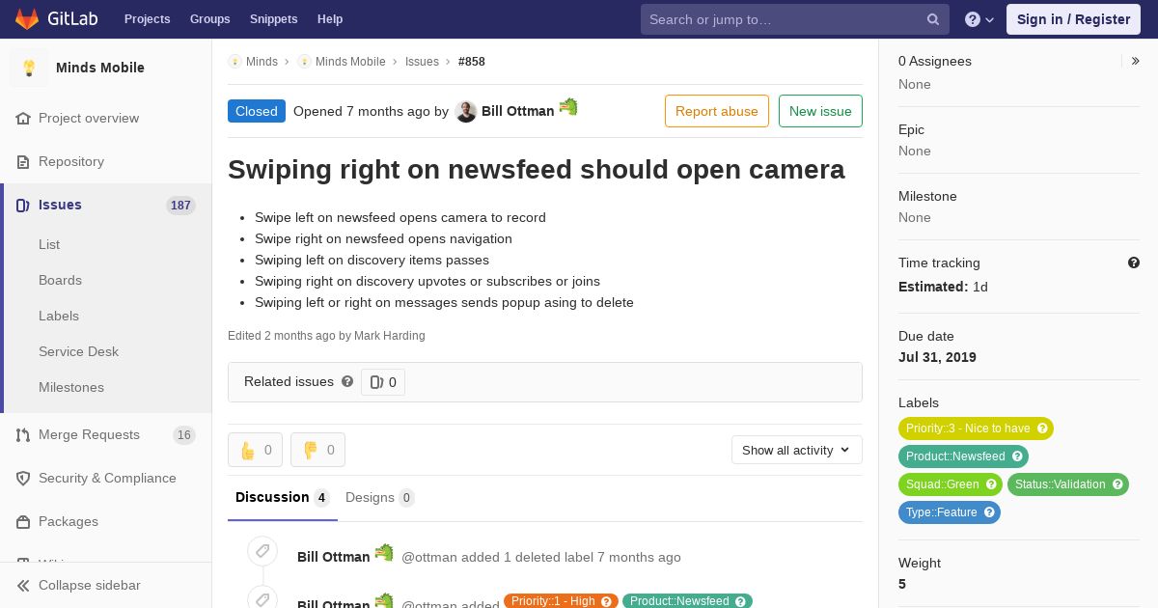1158x608 pixels.
Task: Click help icon on Product::Newsfeed sidebar label
Action: [x=1017, y=456]
